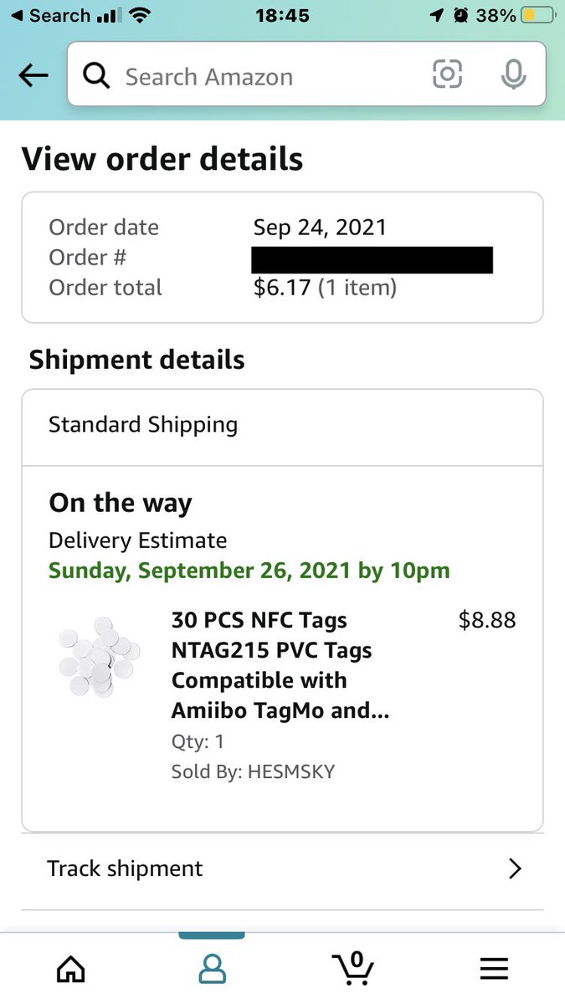Open the hamburger menu icon
This screenshot has height=1004, width=565.
click(x=494, y=968)
